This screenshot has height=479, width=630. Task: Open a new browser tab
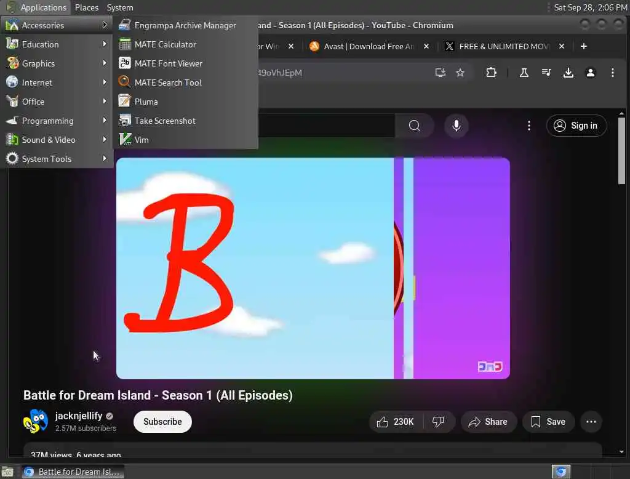(x=584, y=46)
